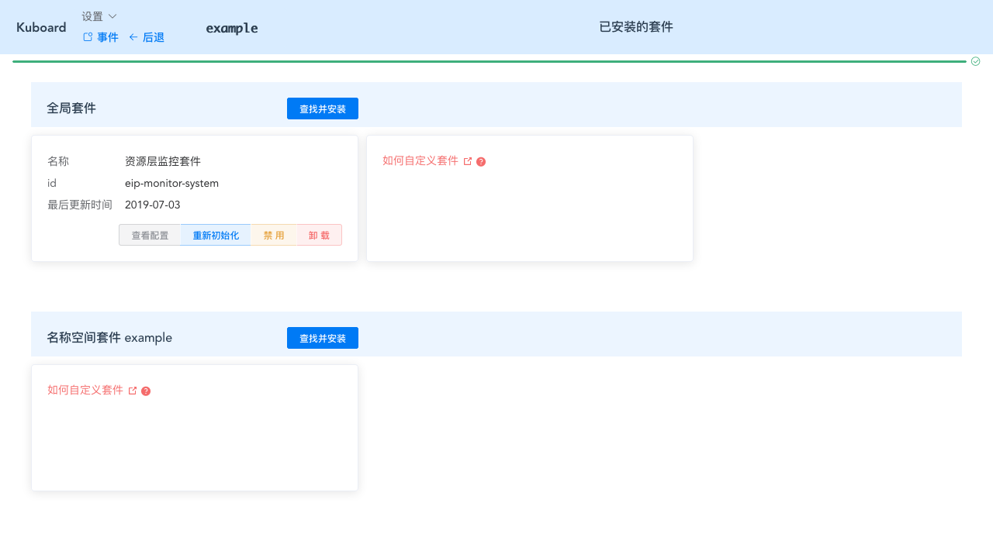Click 查看配置 for eip-monitor-system
993x558 pixels.
tap(150, 235)
